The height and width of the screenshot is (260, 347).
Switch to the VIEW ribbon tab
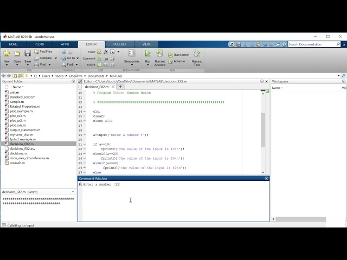(x=146, y=44)
